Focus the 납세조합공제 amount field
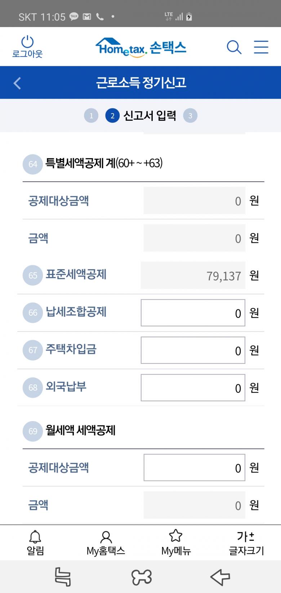The width and height of the screenshot is (281, 593). pos(193,313)
